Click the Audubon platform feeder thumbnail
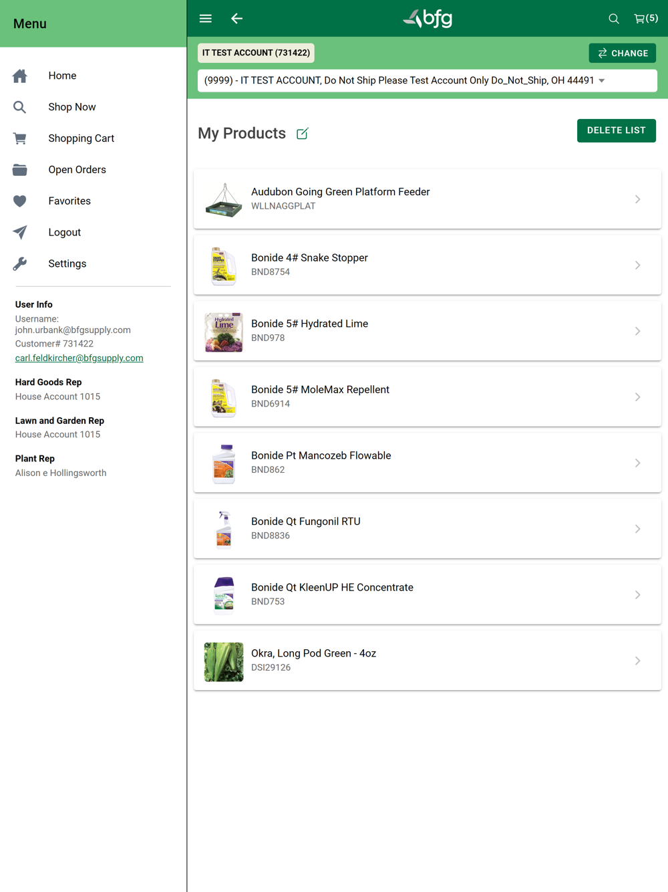The height and width of the screenshot is (892, 668). point(224,199)
